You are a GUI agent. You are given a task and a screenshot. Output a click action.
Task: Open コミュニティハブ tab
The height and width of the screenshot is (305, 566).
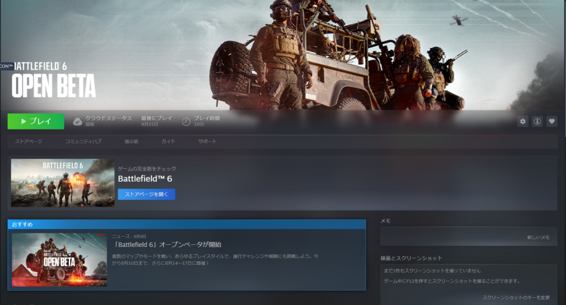click(x=83, y=142)
